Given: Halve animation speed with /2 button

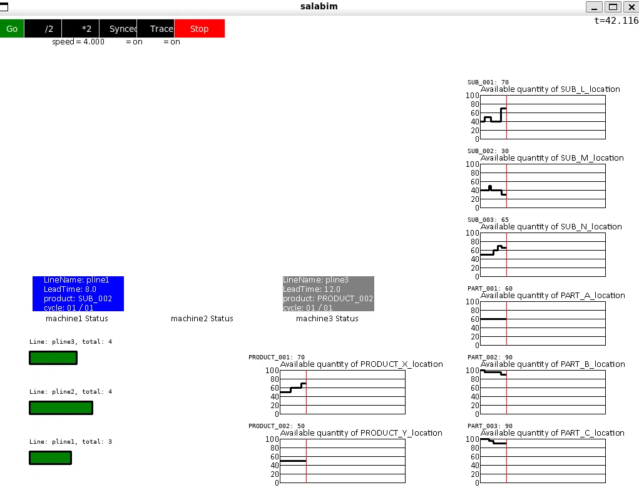Looking at the screenshot, I should point(43,29).
